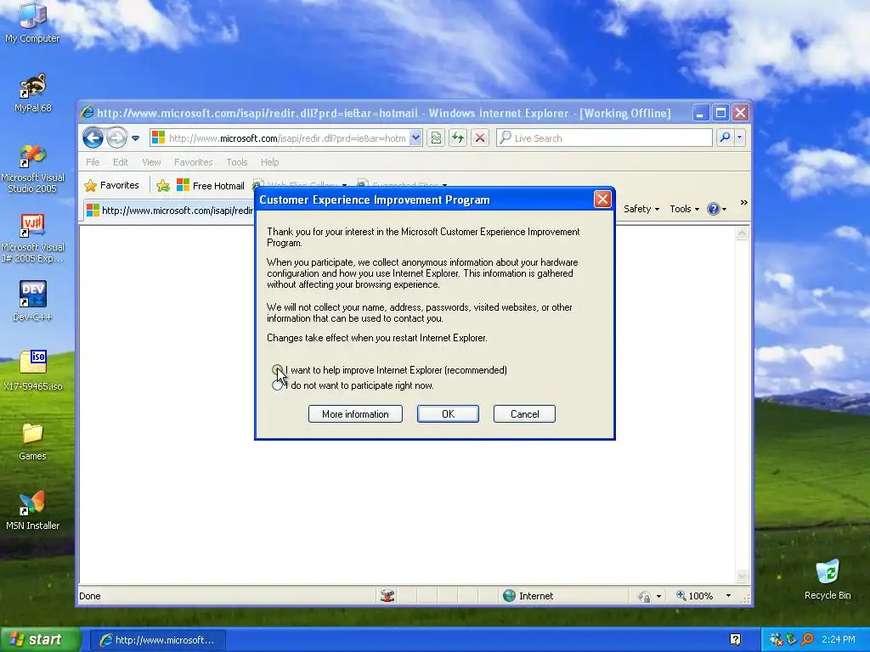The height and width of the screenshot is (652, 870).
Task: Select the Recycle Bin icon
Action: (828, 580)
